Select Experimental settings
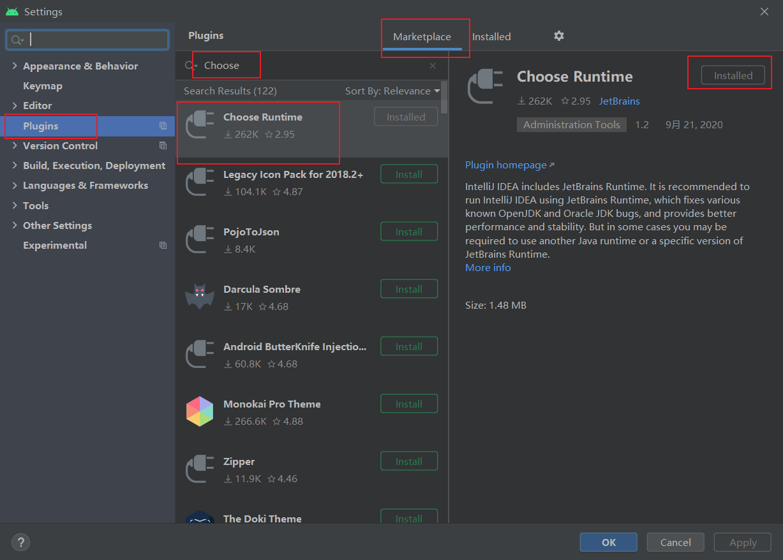The height and width of the screenshot is (560, 783). [55, 246]
